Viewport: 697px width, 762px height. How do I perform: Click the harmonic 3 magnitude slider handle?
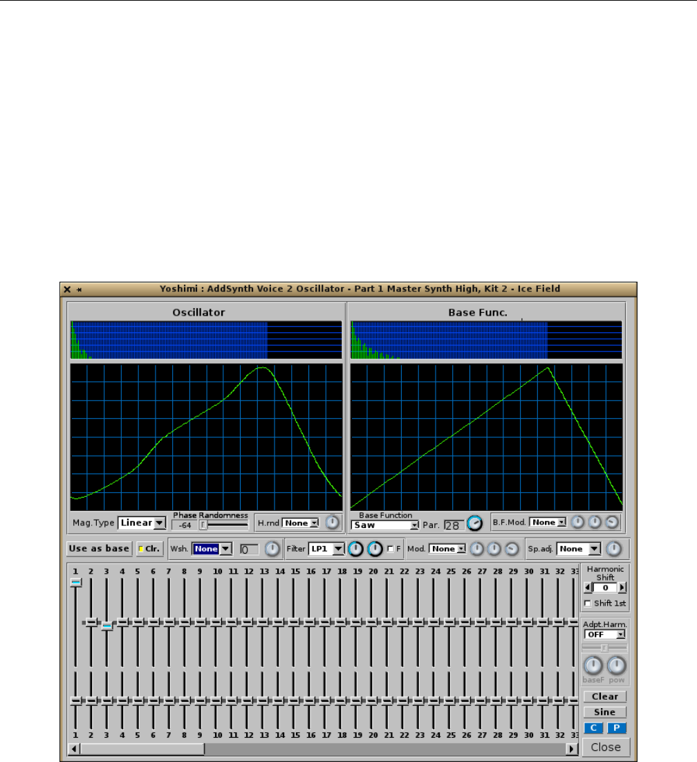pos(106,626)
